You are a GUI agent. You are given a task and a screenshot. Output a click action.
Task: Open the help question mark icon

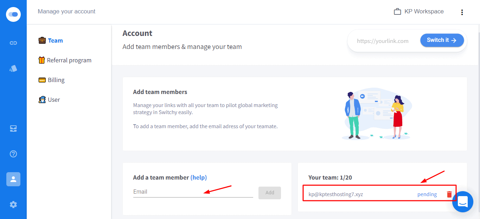pyautogui.click(x=13, y=154)
